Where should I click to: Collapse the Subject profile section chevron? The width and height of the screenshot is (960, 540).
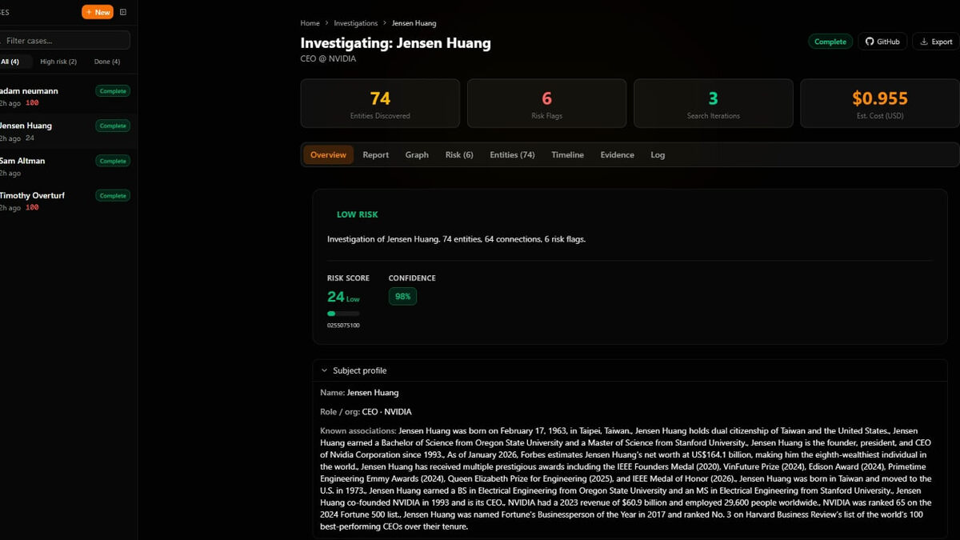pyautogui.click(x=324, y=370)
